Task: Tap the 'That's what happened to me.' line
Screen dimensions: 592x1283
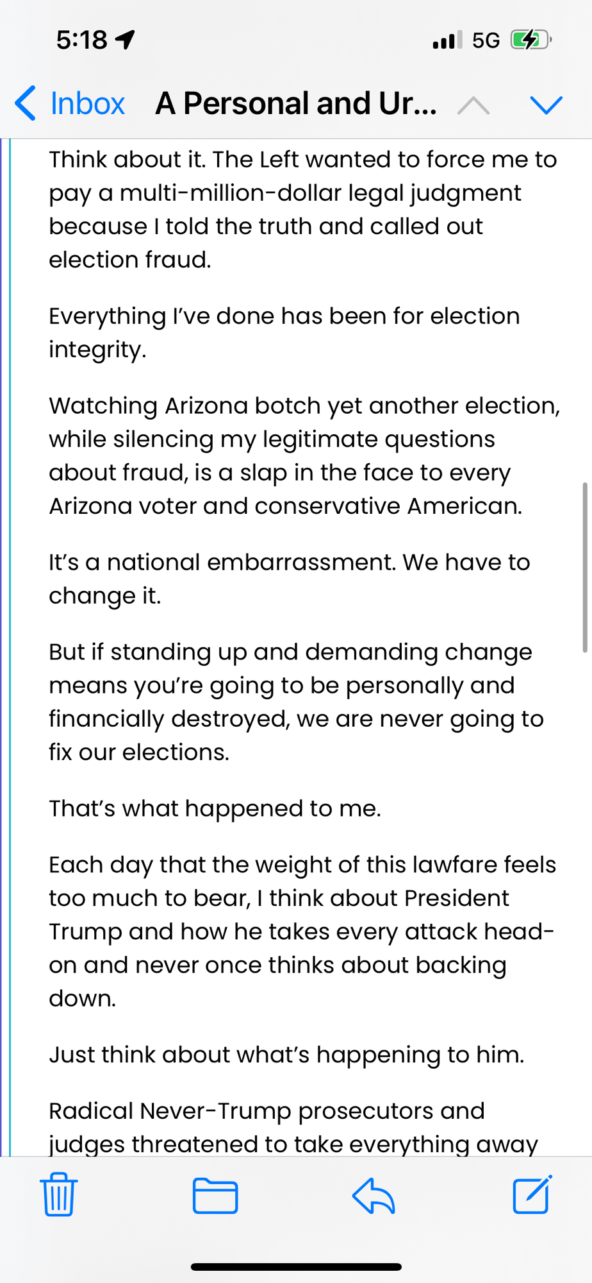Action: coord(215,808)
